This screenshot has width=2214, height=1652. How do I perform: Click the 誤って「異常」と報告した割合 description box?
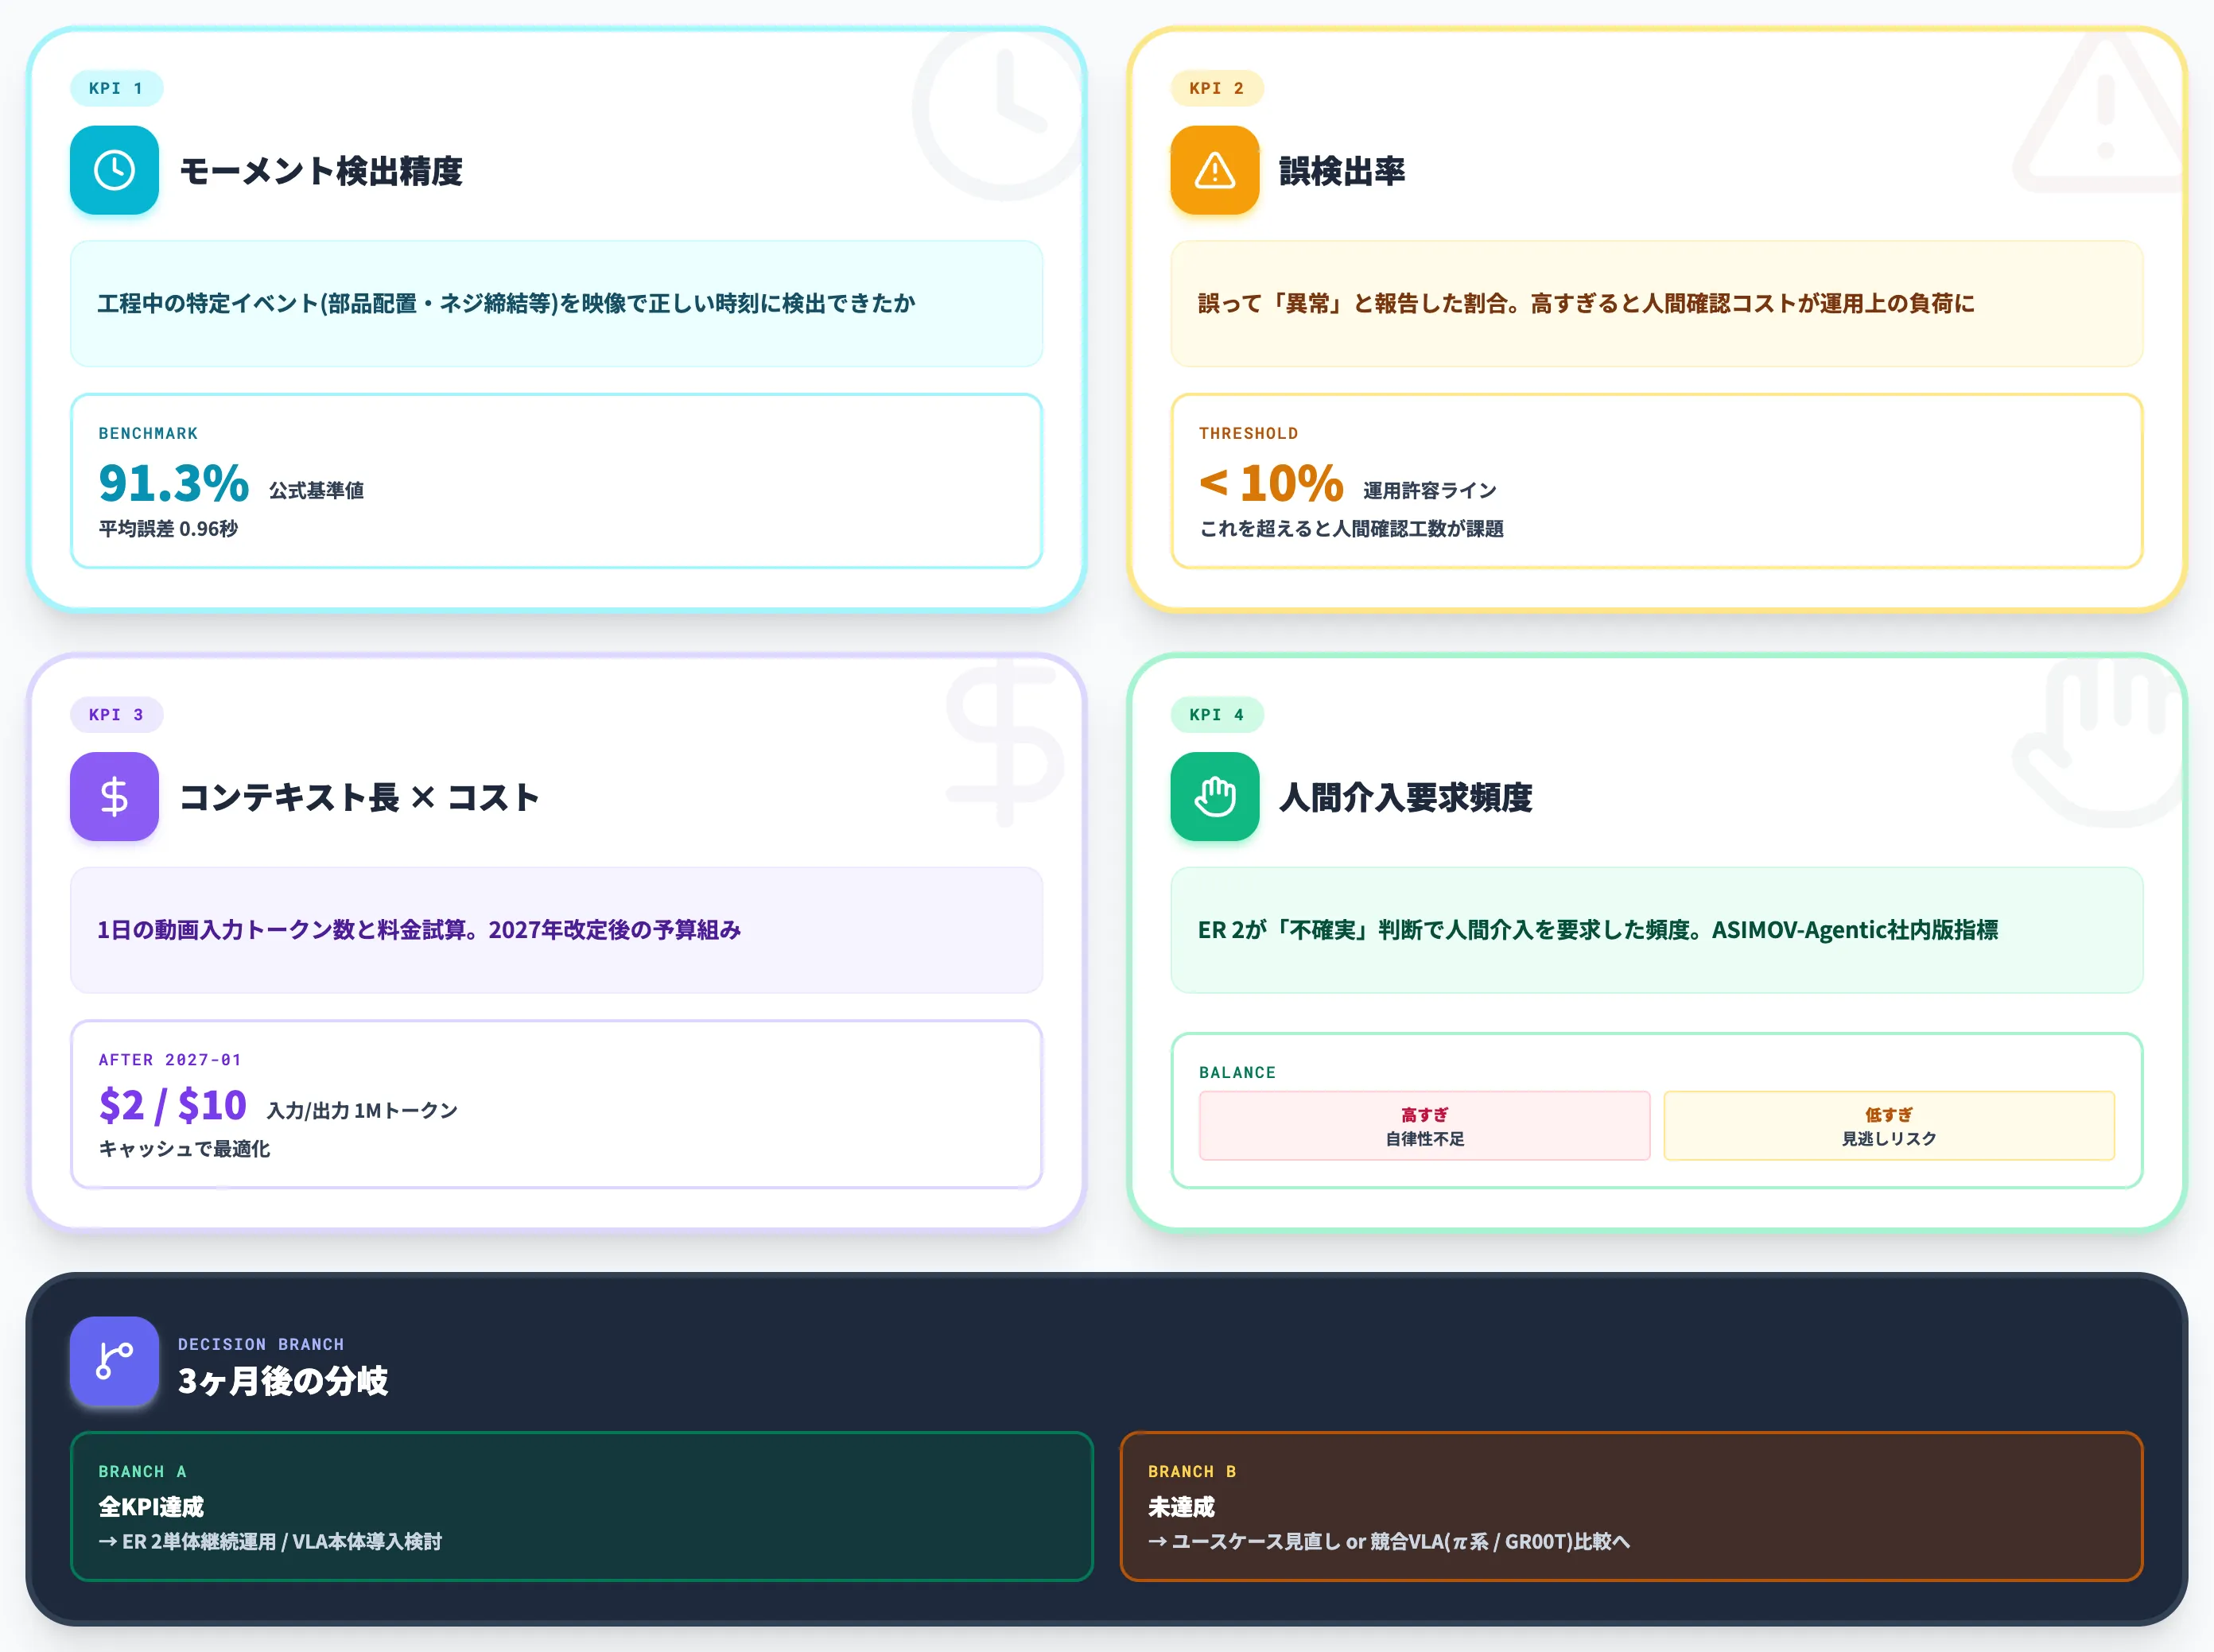click(1657, 304)
